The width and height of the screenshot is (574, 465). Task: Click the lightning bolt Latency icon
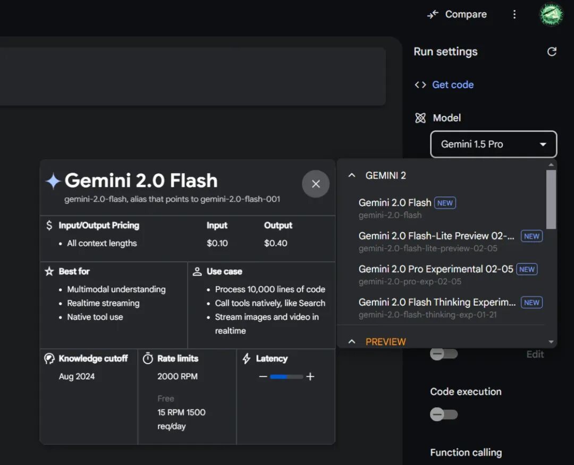point(247,359)
